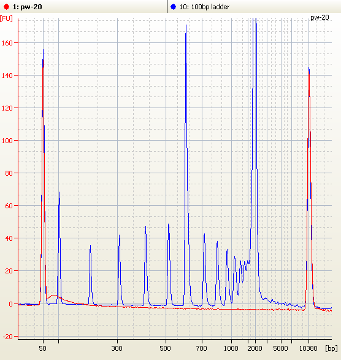Click the -20 FU y-axis tick label
The image size is (341, 360).
coord(8,337)
